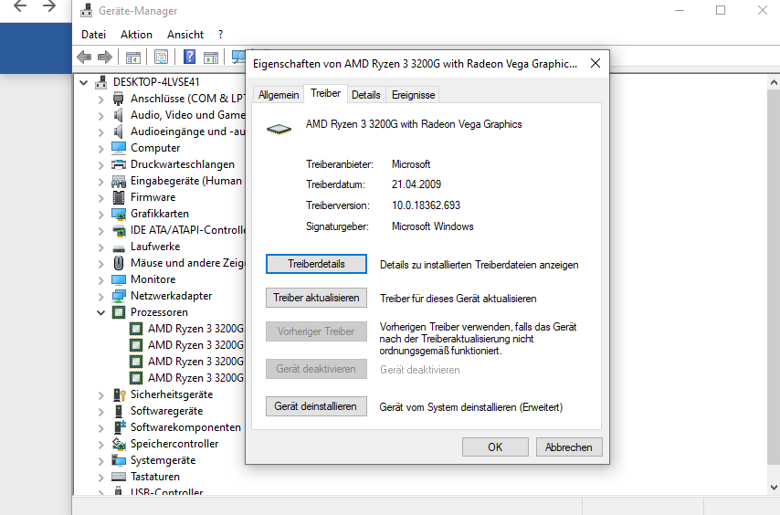Open the Ereignisse tab
The image size is (780, 515).
coord(413,95)
